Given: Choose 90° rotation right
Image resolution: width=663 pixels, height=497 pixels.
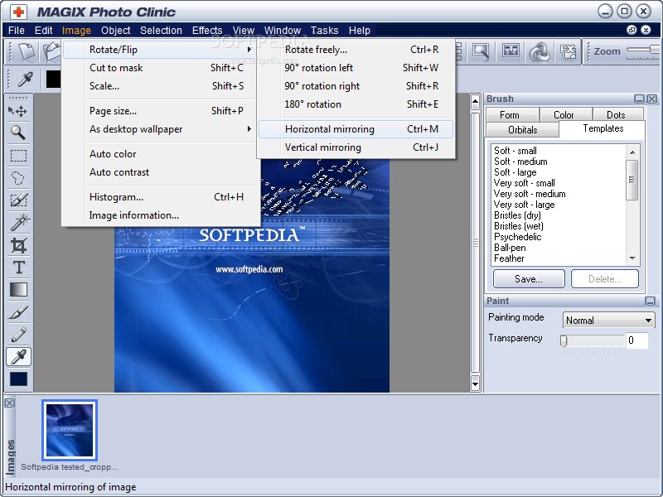Looking at the screenshot, I should click(x=356, y=86).
